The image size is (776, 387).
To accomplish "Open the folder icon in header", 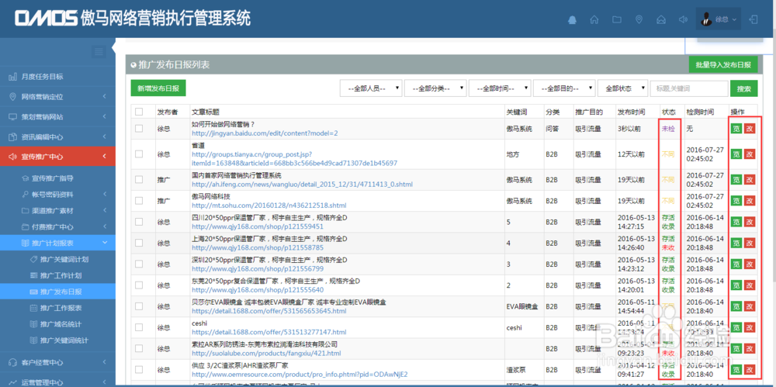I will pos(617,20).
